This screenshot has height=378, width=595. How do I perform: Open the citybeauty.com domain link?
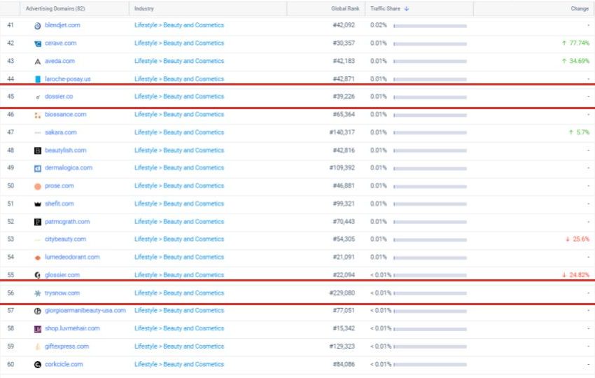tap(65, 239)
